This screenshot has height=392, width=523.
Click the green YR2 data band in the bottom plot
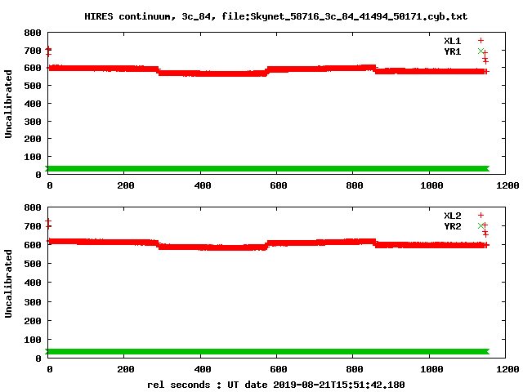coord(267,352)
